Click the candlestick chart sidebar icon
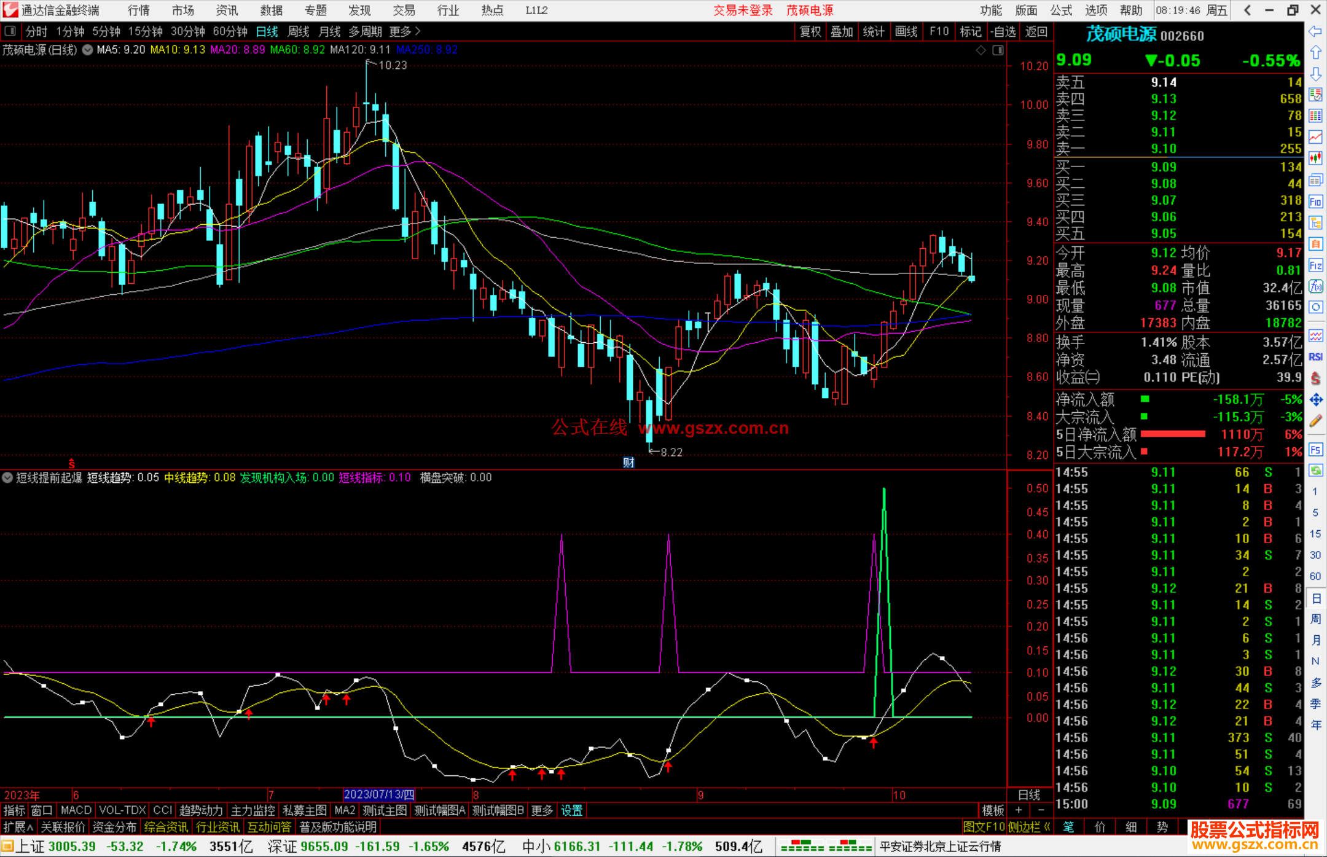This screenshot has height=857, width=1327. pos(1315,158)
